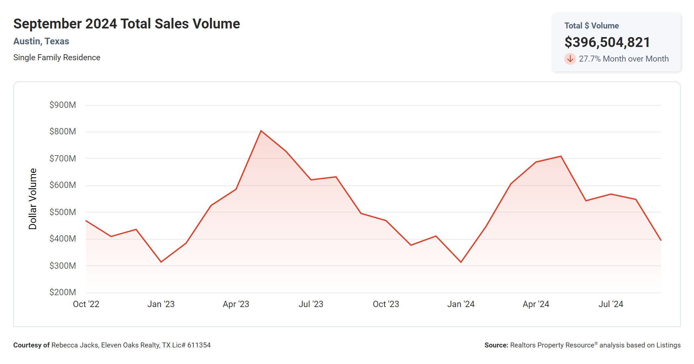This screenshot has height=364, width=694.
Task: Click the red down-arrow month-over-month icon
Action: click(x=570, y=59)
